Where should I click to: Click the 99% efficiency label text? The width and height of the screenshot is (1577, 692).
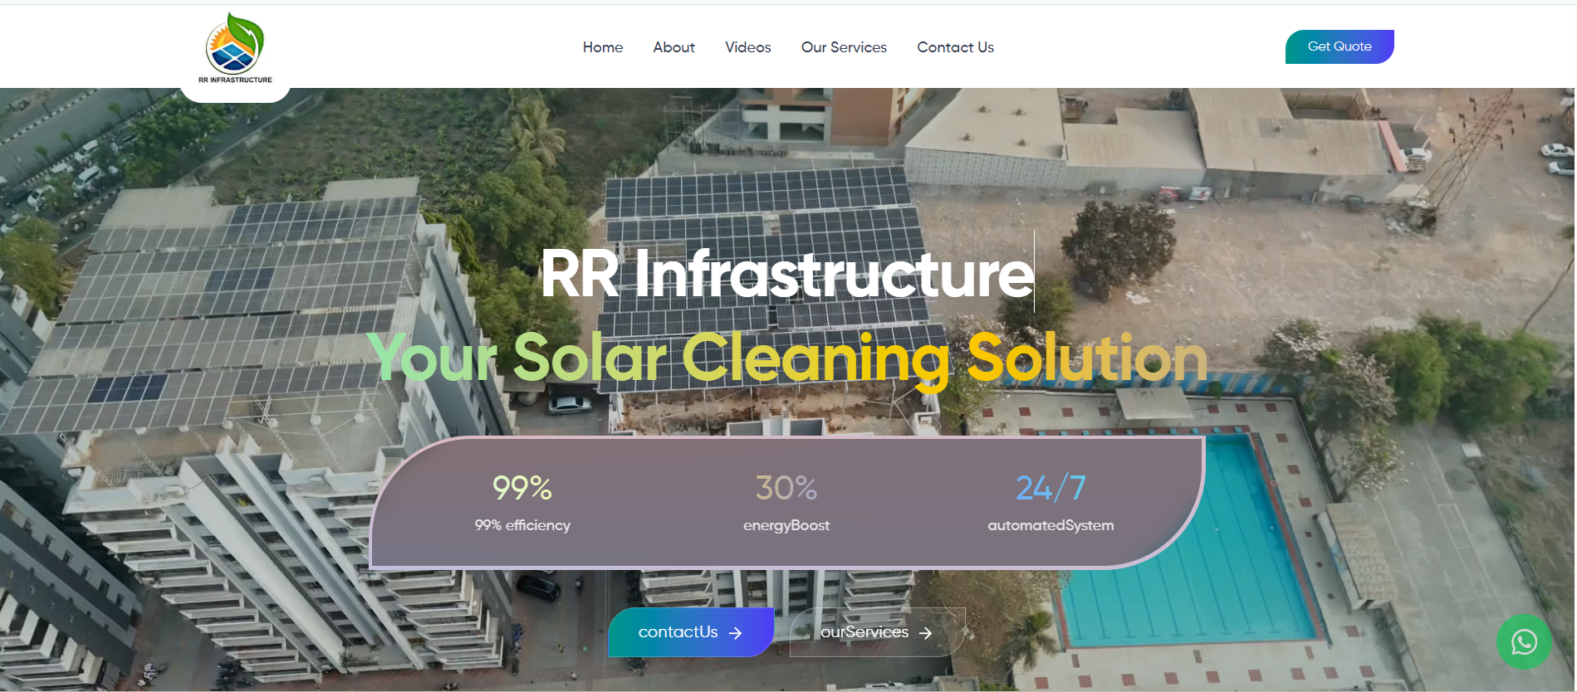click(522, 525)
